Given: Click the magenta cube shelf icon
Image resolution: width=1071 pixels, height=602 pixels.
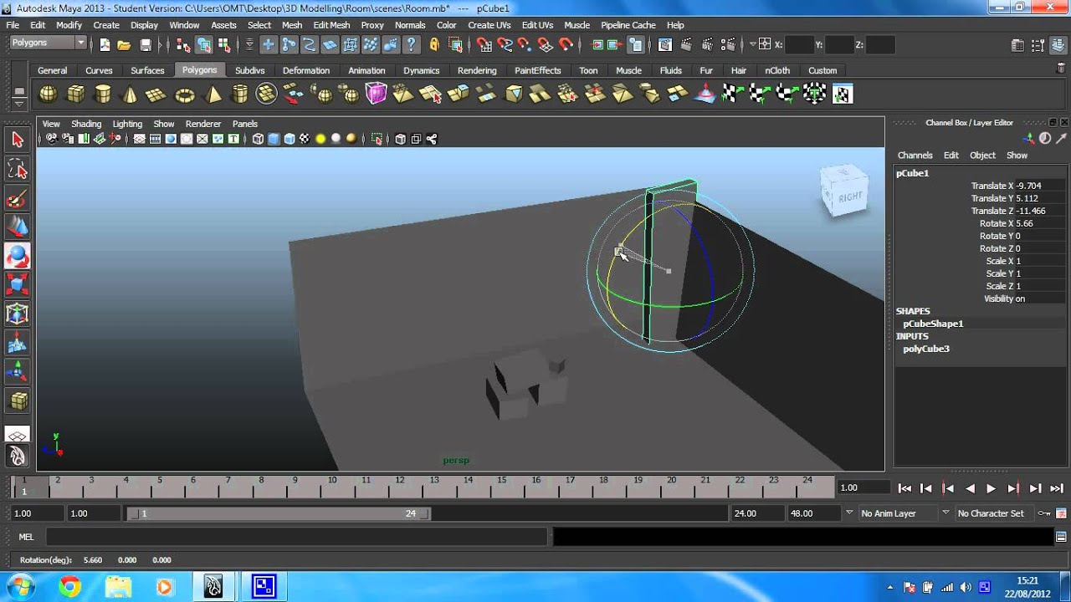Looking at the screenshot, I should (x=377, y=94).
